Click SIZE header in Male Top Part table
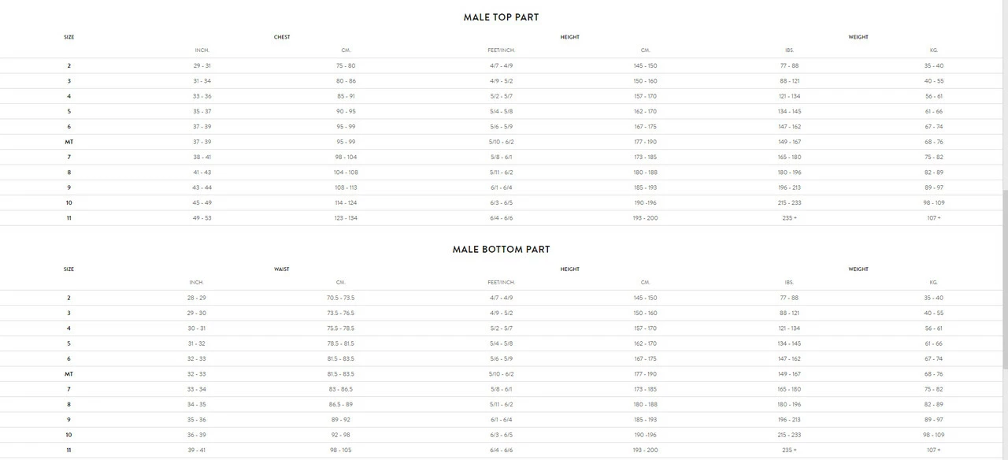This screenshot has height=460, width=1008. click(x=69, y=37)
